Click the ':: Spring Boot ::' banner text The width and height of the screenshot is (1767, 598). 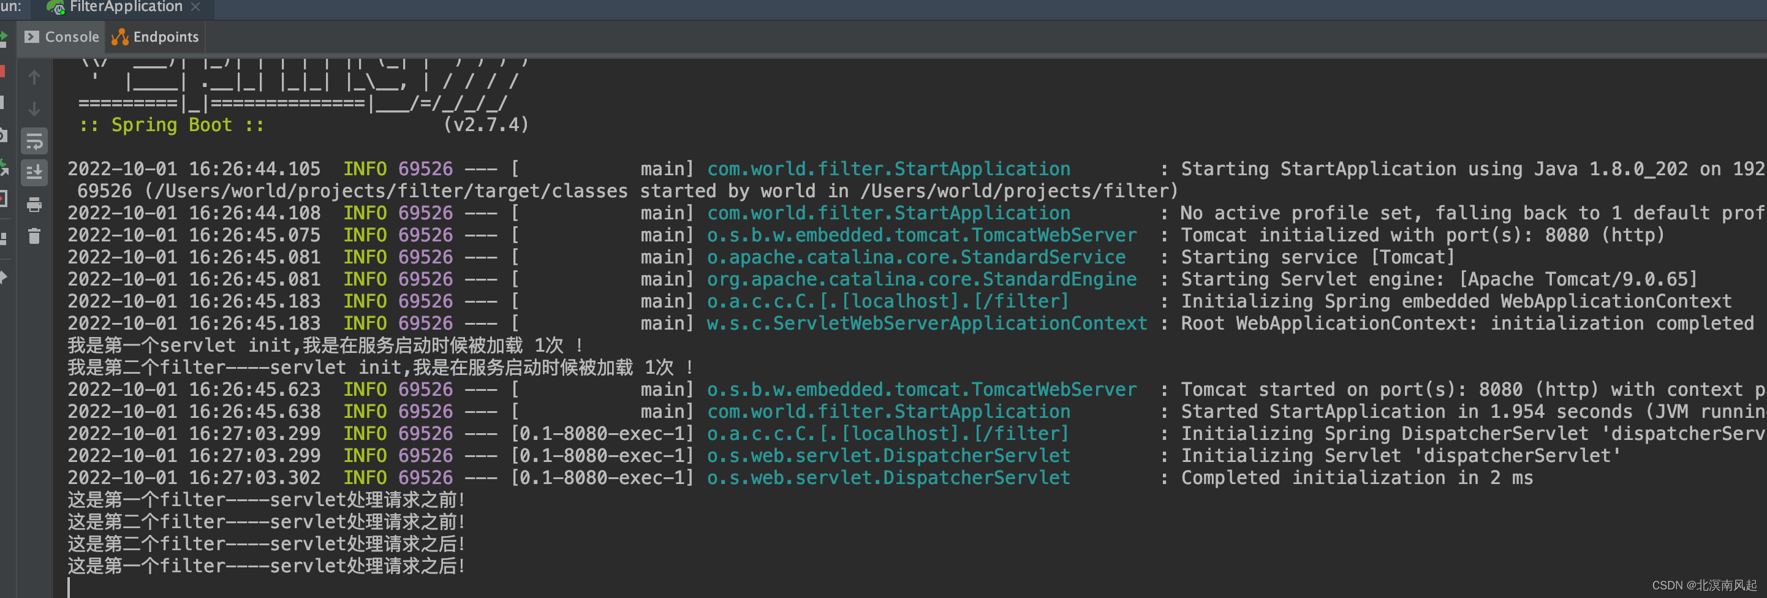pos(172,125)
